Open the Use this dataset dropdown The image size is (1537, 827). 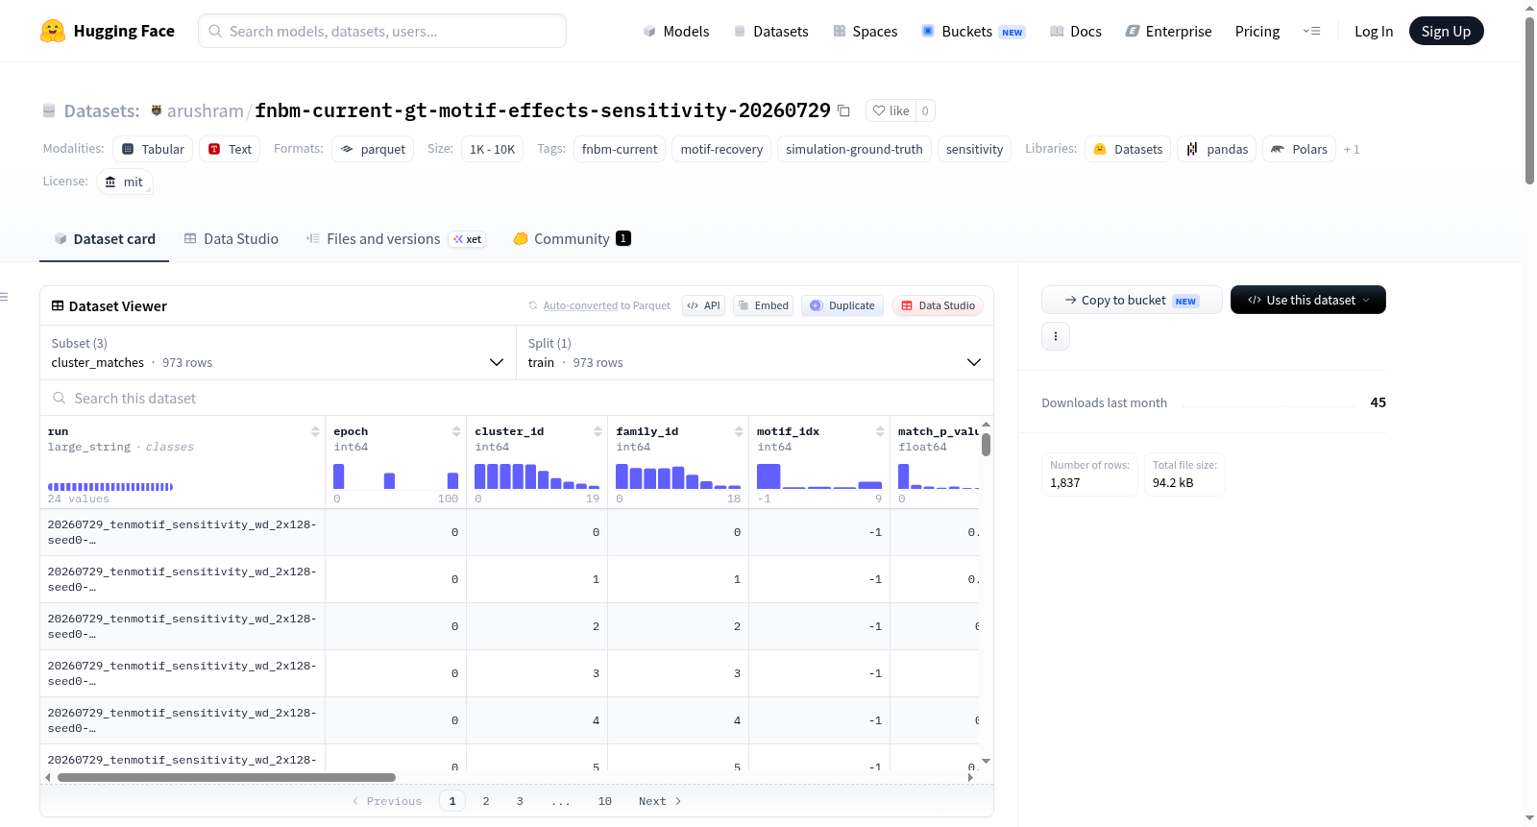[1308, 300]
